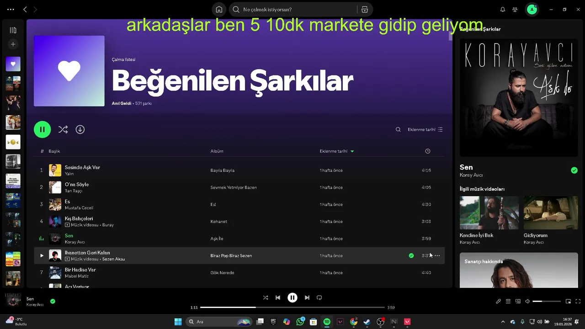585x329 pixels.
Task: Click the Koray Avcı Aşk İle album cover
Action: click(519, 98)
